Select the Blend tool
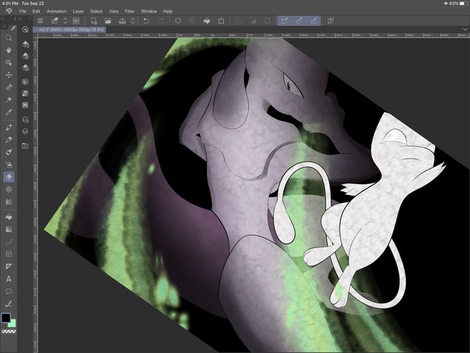 pyautogui.click(x=9, y=201)
